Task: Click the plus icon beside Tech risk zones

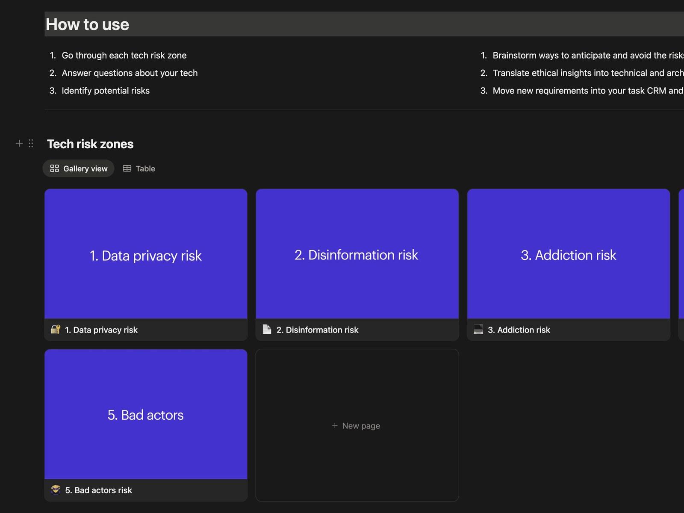Action: 19,143
